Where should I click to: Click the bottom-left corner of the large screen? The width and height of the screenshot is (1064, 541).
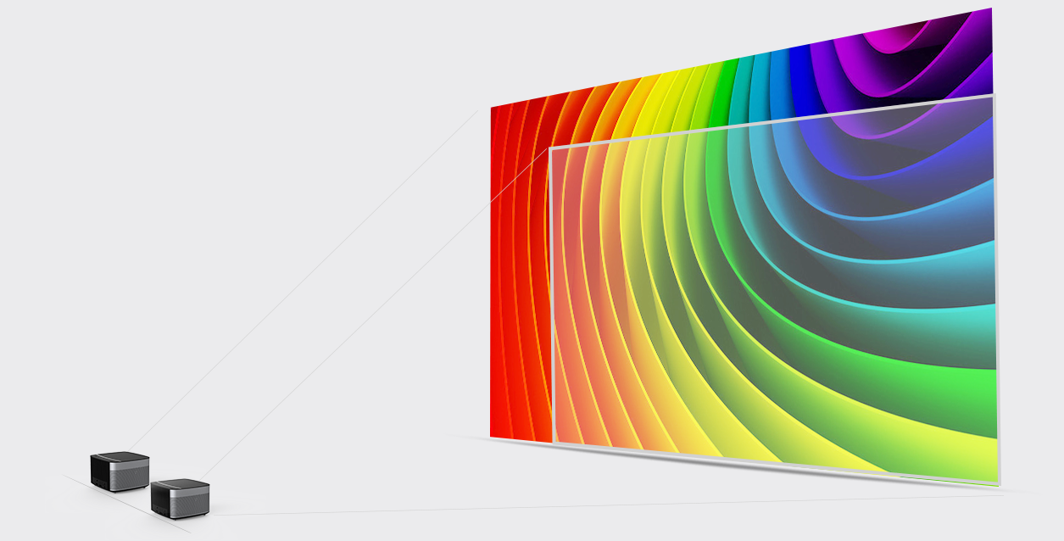(x=492, y=436)
